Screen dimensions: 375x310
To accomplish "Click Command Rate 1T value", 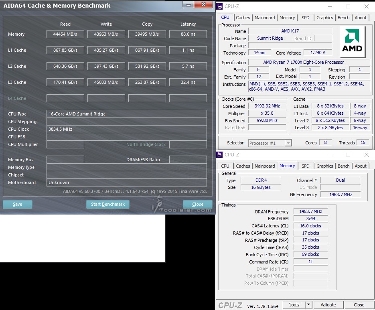I will pyautogui.click(x=310, y=262).
